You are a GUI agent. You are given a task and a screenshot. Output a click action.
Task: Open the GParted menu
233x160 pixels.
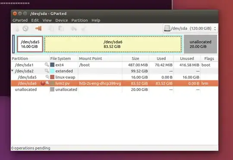click(x=20, y=20)
